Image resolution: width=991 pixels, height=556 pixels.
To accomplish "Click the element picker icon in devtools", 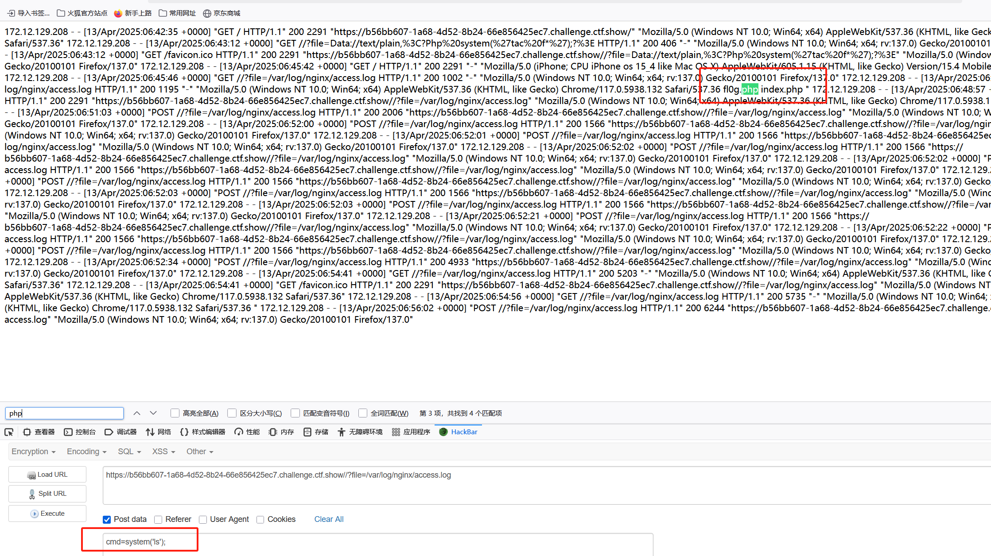I will pyautogui.click(x=9, y=432).
